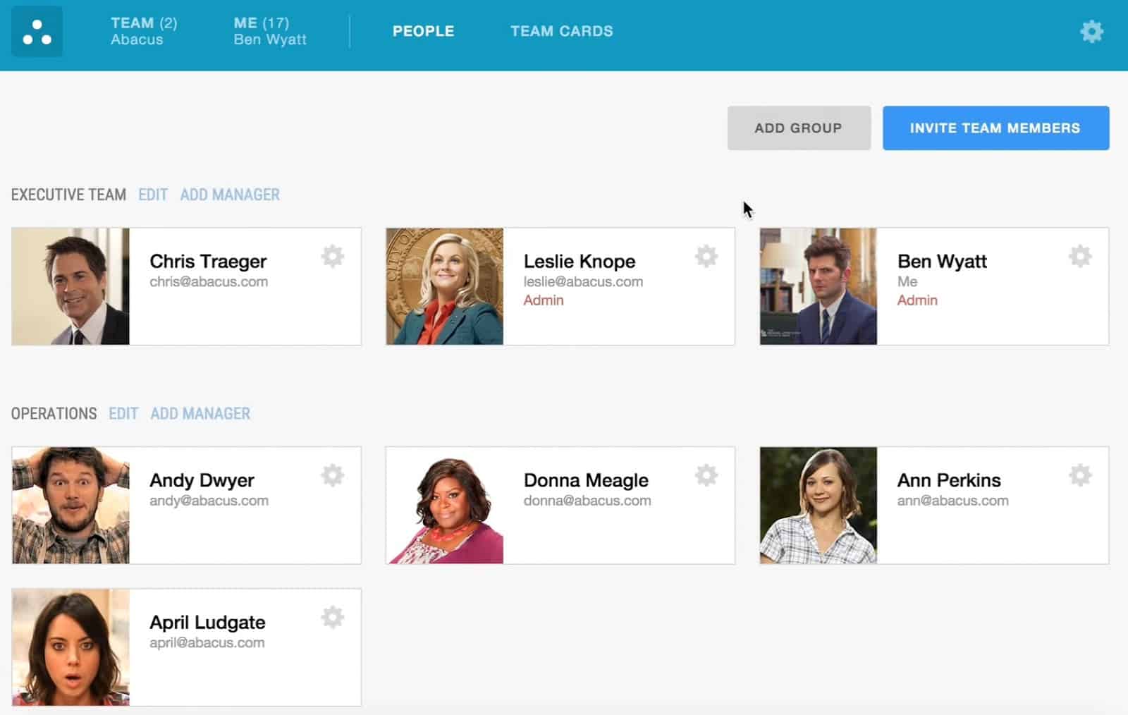Click Chris Traeger's profile photo

(70, 286)
